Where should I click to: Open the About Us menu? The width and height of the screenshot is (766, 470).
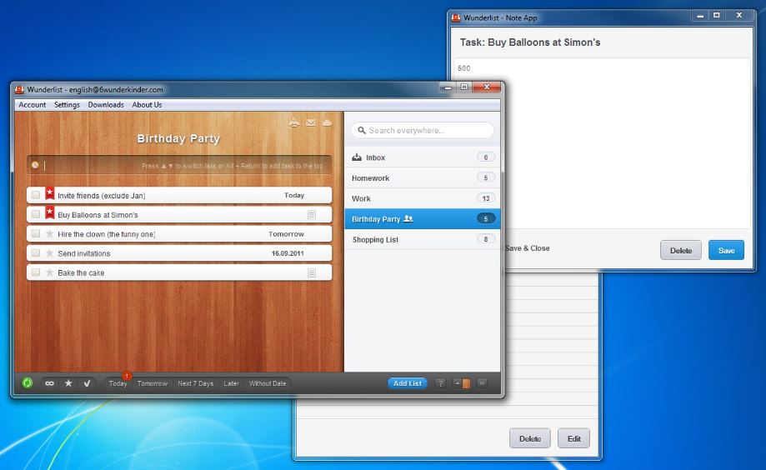(147, 104)
